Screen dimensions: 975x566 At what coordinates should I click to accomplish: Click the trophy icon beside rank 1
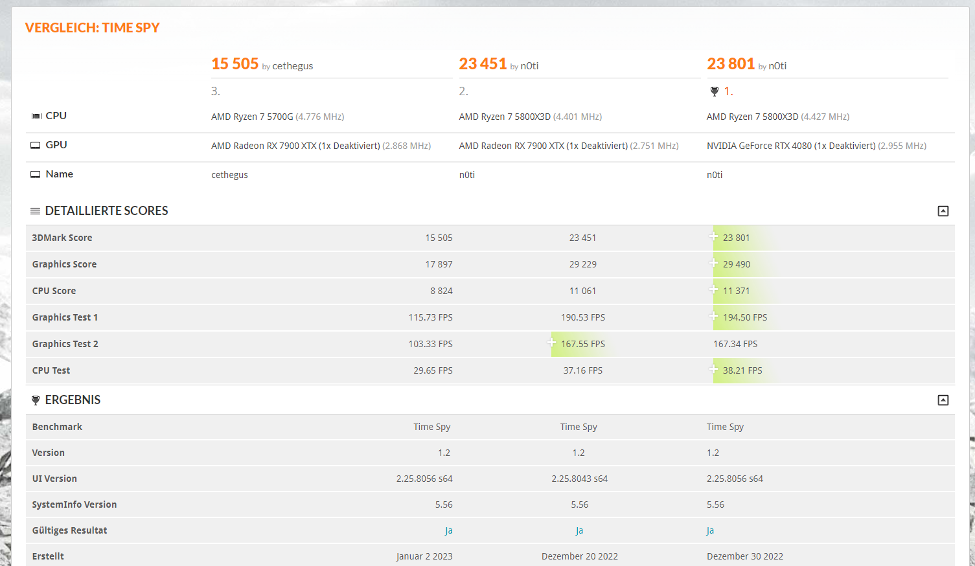coord(715,91)
